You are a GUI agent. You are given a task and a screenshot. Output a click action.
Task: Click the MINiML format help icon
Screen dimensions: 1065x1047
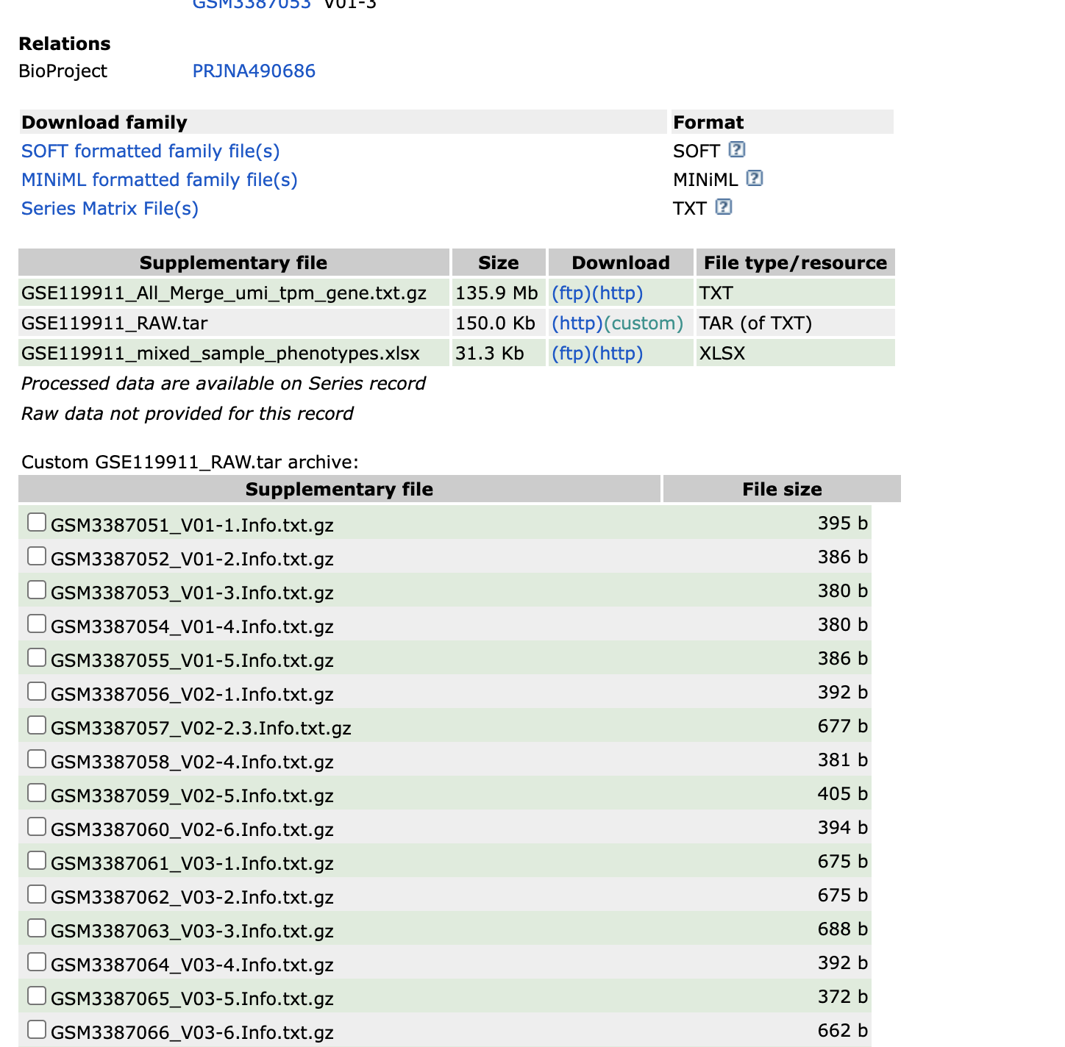[x=754, y=179]
